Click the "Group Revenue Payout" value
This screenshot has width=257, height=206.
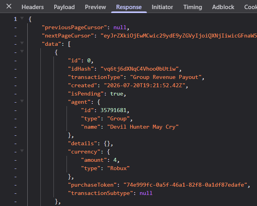(166, 77)
